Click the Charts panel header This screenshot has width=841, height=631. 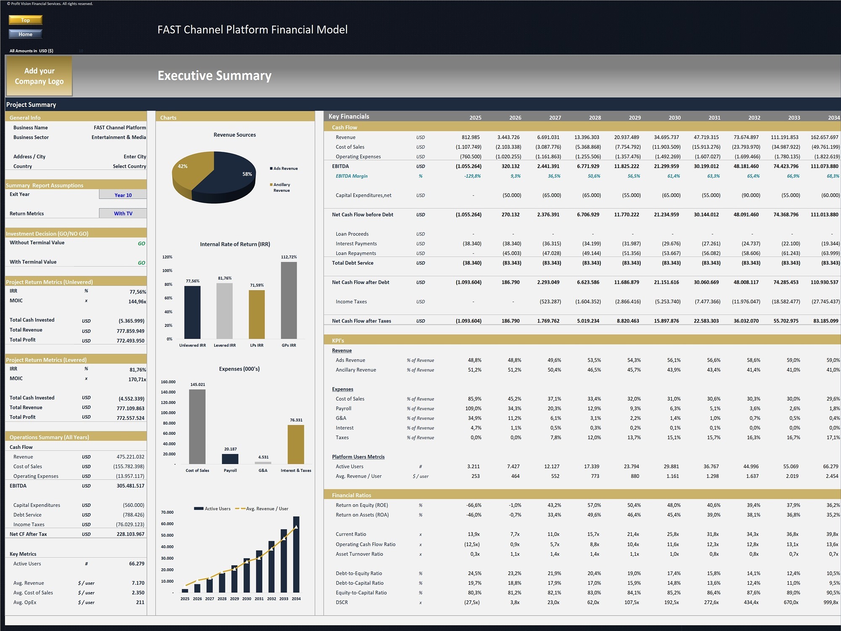pyautogui.click(x=168, y=117)
